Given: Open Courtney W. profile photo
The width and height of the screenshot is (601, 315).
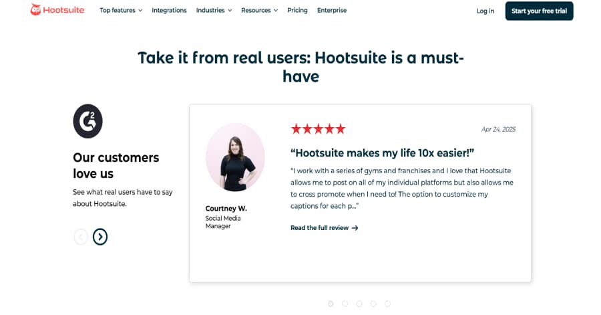Looking at the screenshot, I should 235,157.
